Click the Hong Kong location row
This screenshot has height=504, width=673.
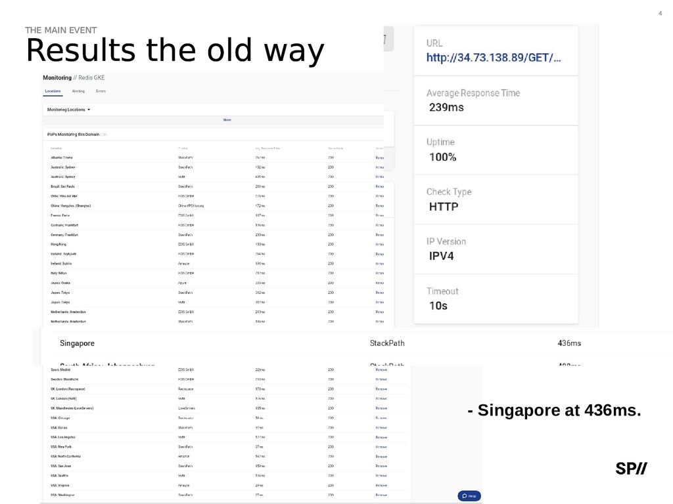217,244
